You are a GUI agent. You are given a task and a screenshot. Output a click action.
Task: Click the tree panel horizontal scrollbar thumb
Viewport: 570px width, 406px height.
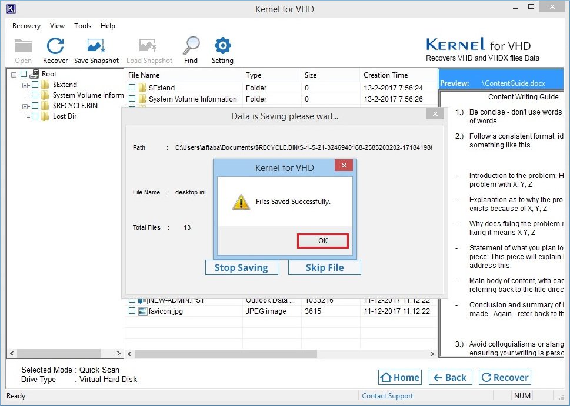pos(59,353)
